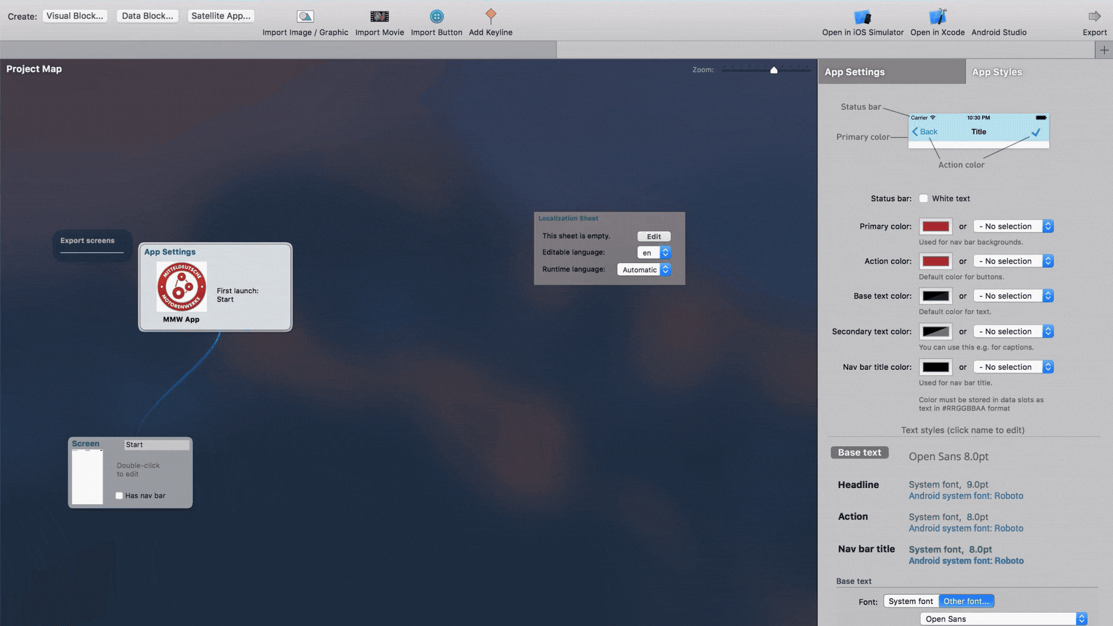The height and width of the screenshot is (626, 1113).
Task: Select the Import Movie icon
Action: pyautogui.click(x=379, y=16)
